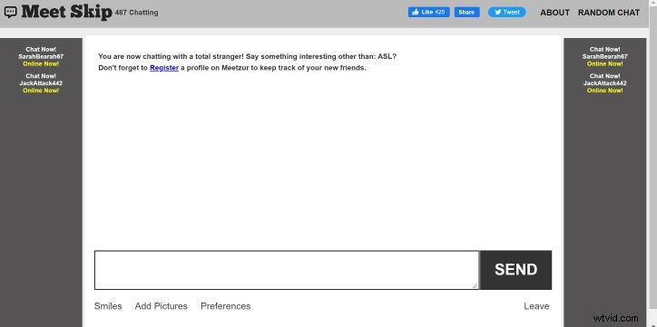Click the 'You are now chatting with a total stranger' message
Viewport: 657px width, 327px height.
[247, 56]
